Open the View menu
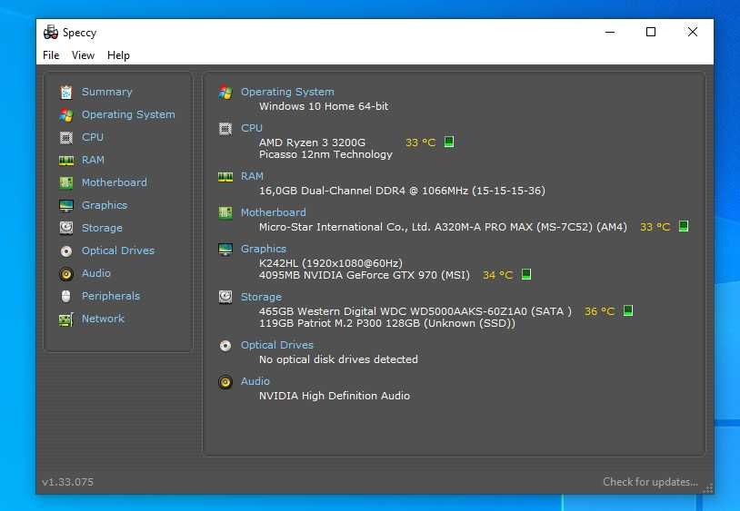Screen dimensions: 740x511 (x=83, y=55)
